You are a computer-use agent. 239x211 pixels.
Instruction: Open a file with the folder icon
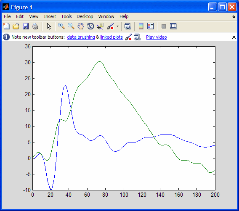click(x=16, y=26)
